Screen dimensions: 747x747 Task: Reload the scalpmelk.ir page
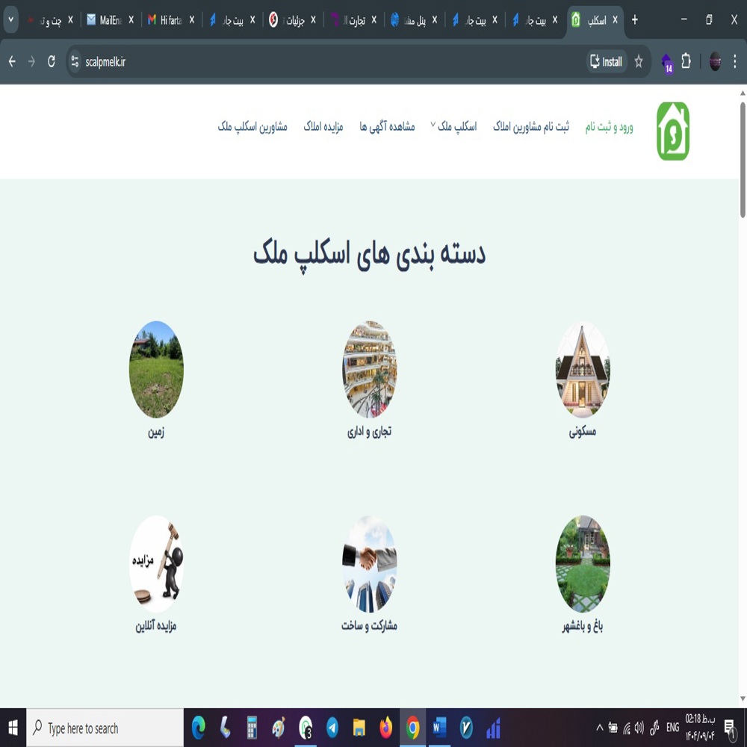[52, 62]
